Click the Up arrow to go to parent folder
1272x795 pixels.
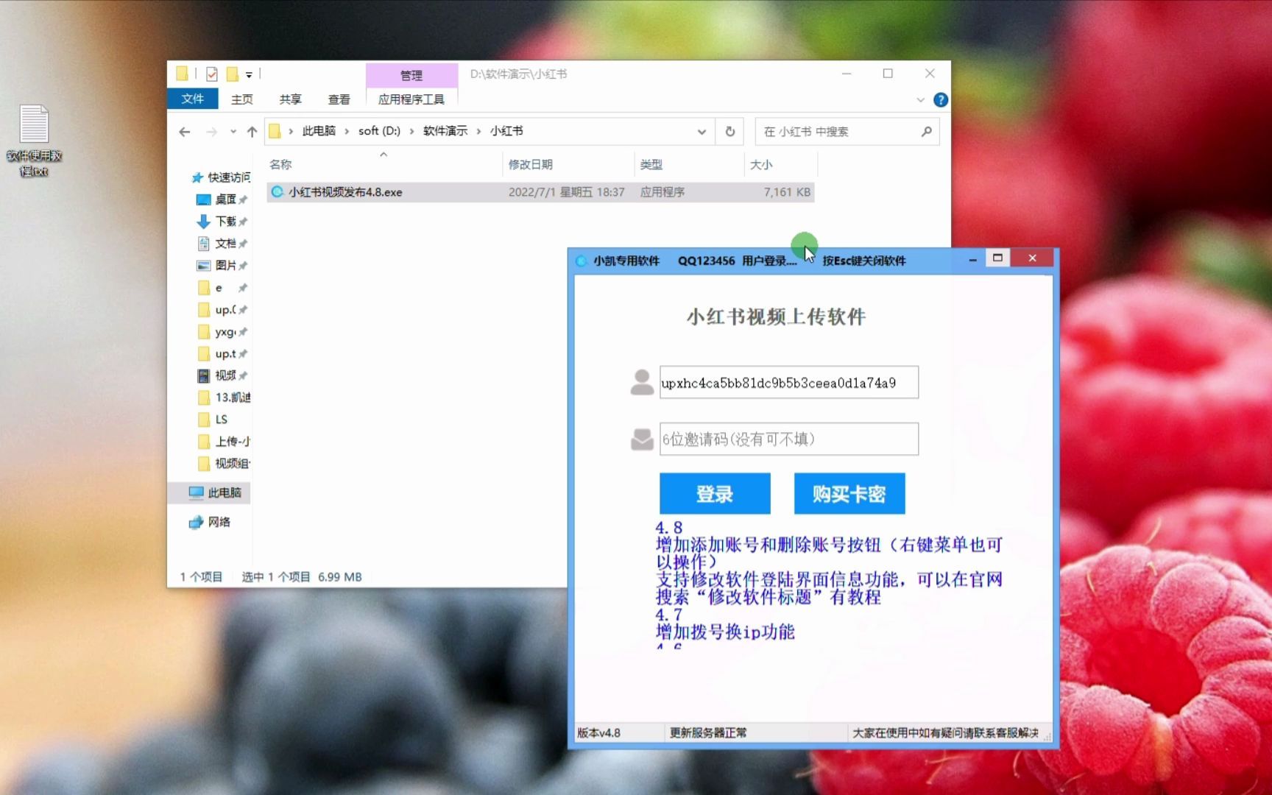[x=252, y=131]
